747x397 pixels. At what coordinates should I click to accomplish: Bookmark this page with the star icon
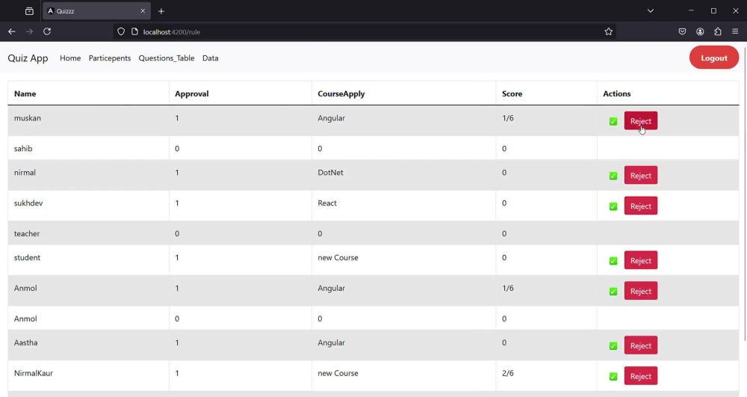click(608, 31)
